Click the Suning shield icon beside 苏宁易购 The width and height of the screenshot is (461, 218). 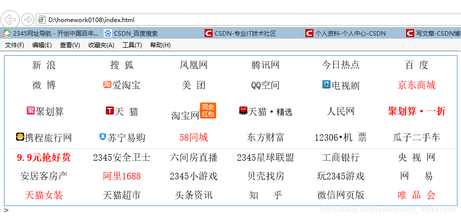103,136
